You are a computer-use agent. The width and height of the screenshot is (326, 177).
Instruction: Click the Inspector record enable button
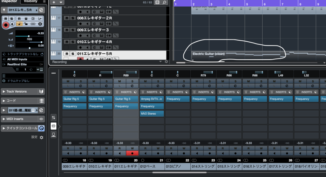(x=5, y=24)
